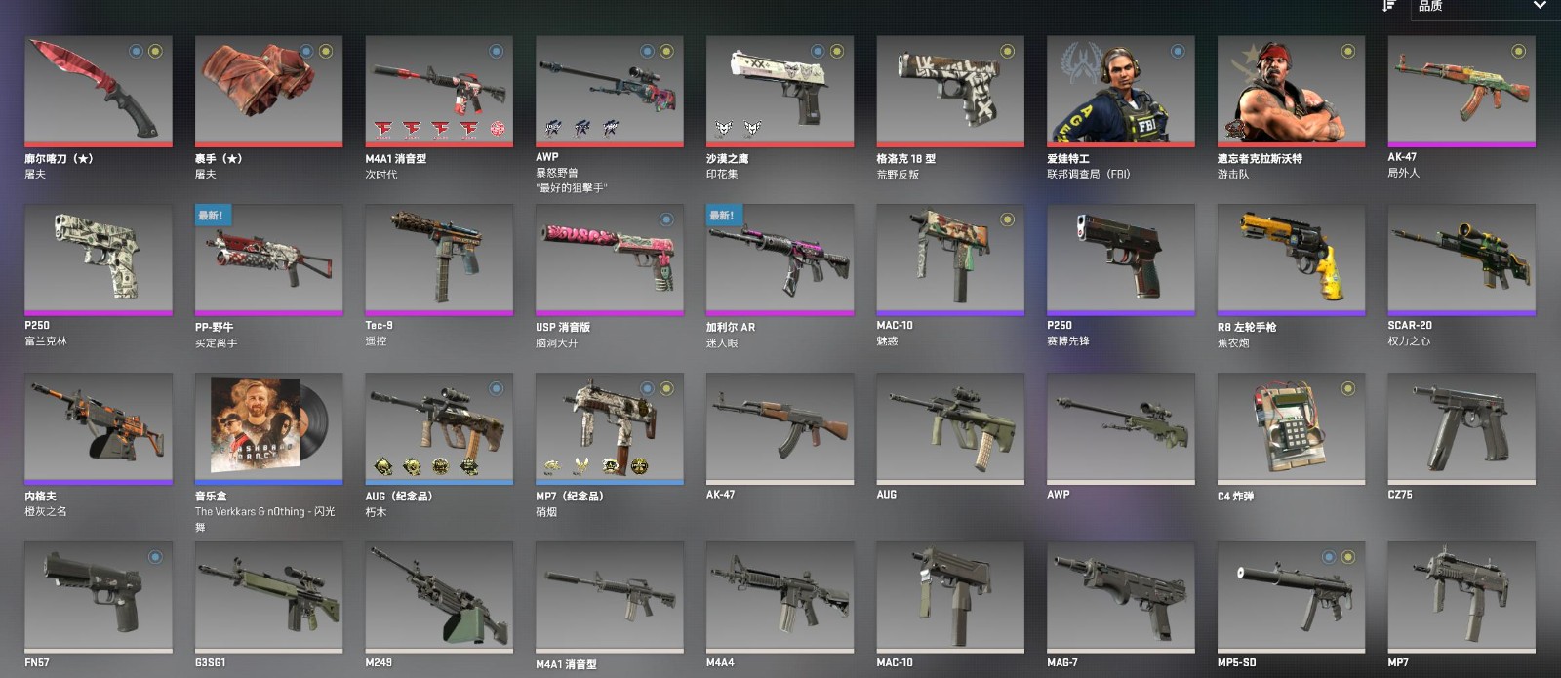
Task: Click the yellow T-equipped indicator on AK-47 局外人
Action: pyautogui.click(x=1518, y=51)
